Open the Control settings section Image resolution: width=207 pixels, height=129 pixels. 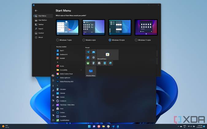[x=43, y=33]
